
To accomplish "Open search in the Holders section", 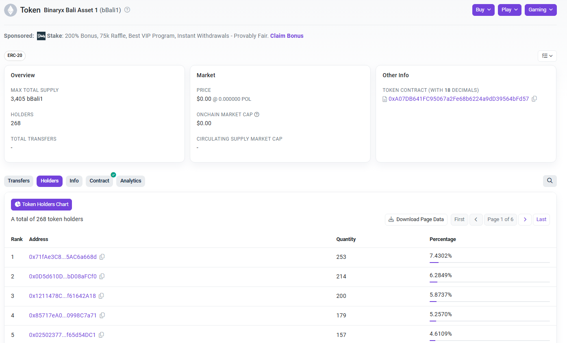I will click(550, 180).
